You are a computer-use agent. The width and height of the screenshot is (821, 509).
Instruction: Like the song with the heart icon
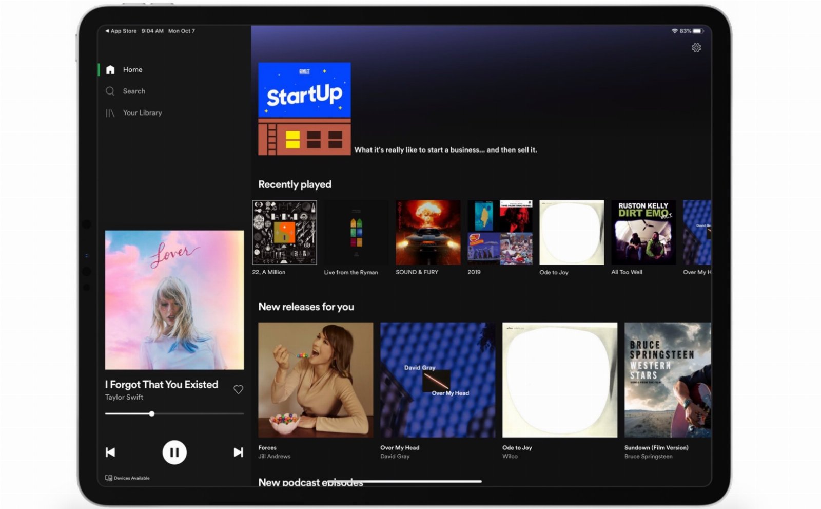coord(238,390)
